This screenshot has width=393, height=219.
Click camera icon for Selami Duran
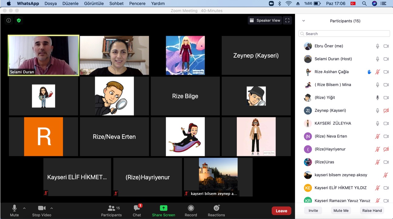click(386, 59)
